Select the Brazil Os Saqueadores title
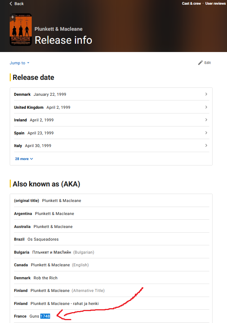The image size is (227, 323). pos(43,240)
